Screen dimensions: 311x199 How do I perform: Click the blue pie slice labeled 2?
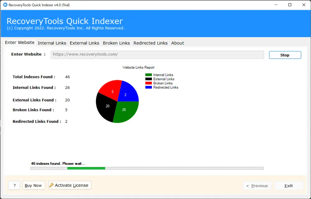tap(128, 91)
